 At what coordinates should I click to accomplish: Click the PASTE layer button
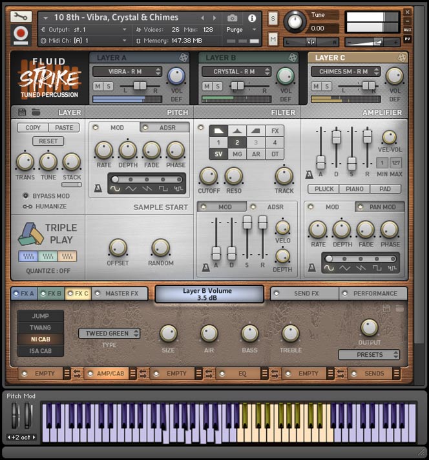(64, 128)
